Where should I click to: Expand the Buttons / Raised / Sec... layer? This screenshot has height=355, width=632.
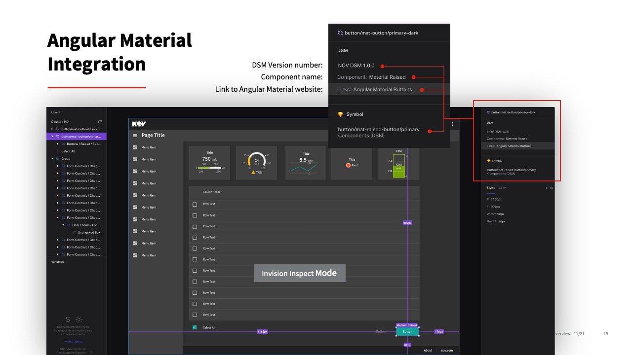click(57, 144)
